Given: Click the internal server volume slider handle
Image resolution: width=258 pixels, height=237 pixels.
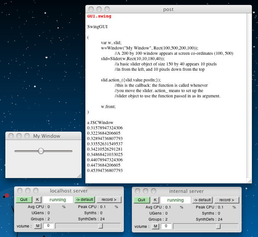Looking at the screenshot, I should pyautogui.click(x=218, y=226).
